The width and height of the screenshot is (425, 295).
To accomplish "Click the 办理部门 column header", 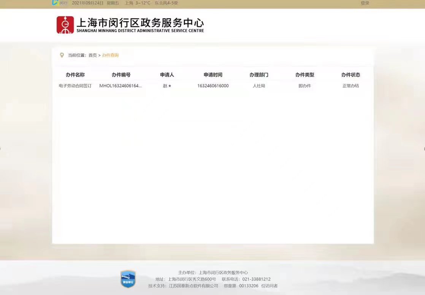I will (x=259, y=75).
